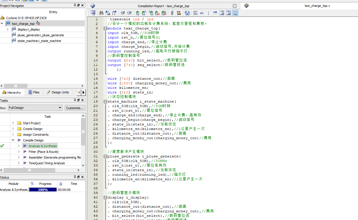
Task: Click the first of three list-view icons in editor toolbar
Action: [222, 13]
